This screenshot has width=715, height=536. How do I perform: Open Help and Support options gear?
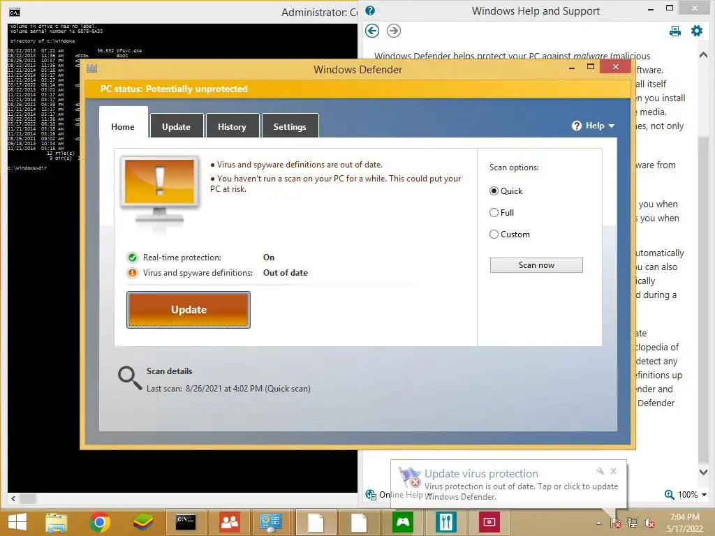pyautogui.click(x=697, y=31)
